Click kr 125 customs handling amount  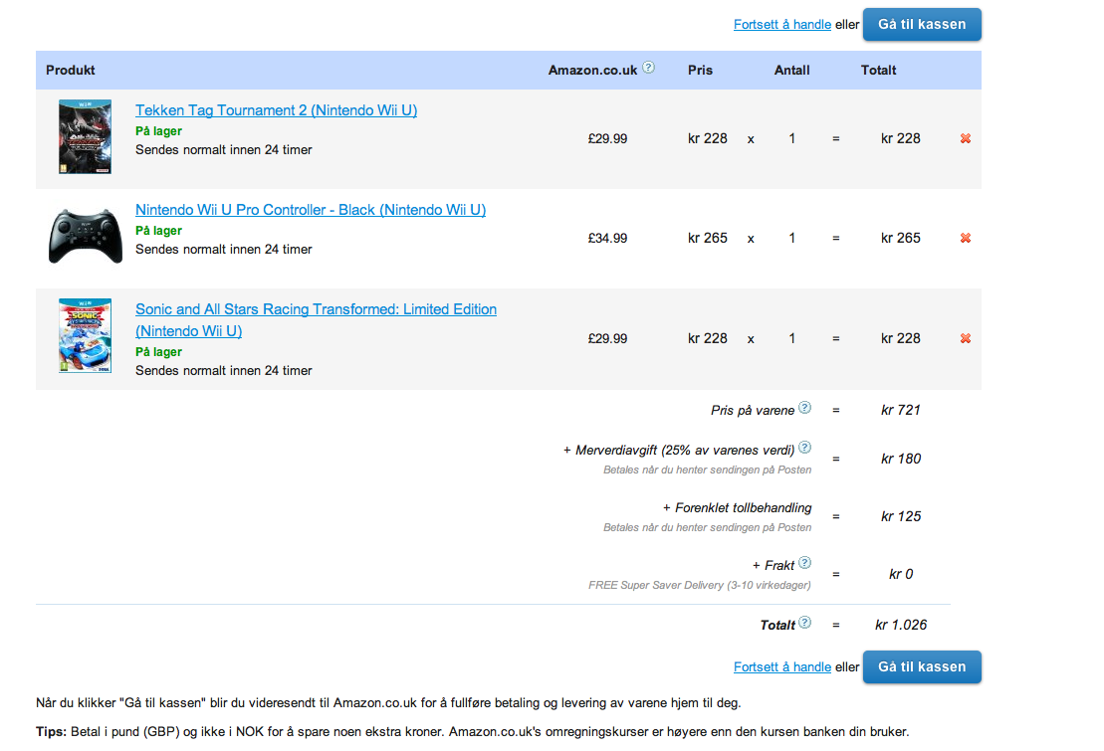901,516
